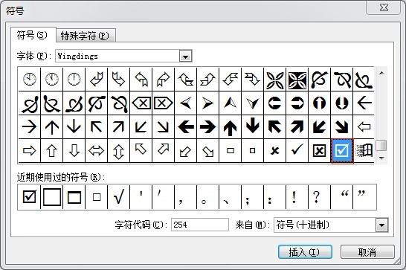Viewport: 406px width, 270px height.
Task: Click the 字符代码 field showing 254
Action: coord(200,225)
